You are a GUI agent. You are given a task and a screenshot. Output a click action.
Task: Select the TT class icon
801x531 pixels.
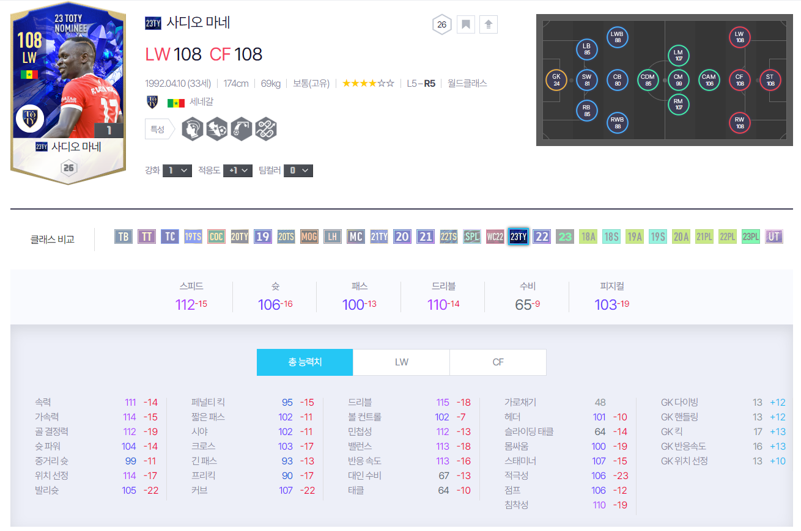click(147, 236)
